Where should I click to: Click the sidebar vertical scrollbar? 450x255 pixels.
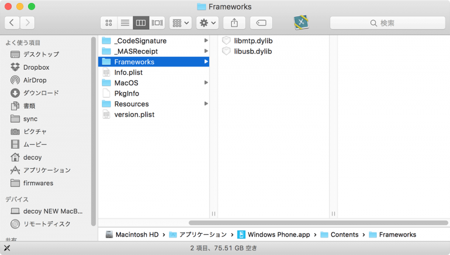(93, 131)
